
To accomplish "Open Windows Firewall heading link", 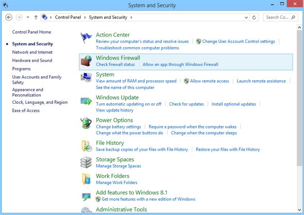I will [x=118, y=58].
